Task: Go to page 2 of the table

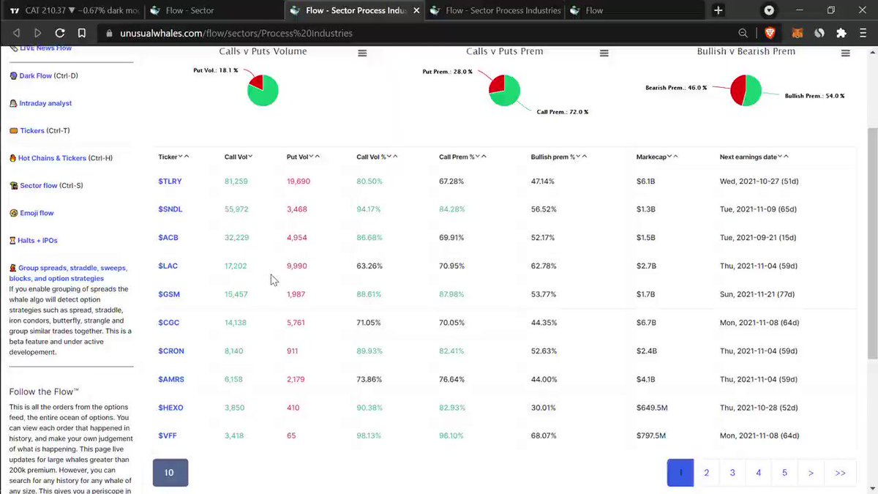Action: point(706,473)
